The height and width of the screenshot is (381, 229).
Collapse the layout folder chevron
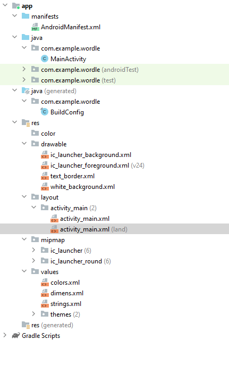click(x=24, y=197)
